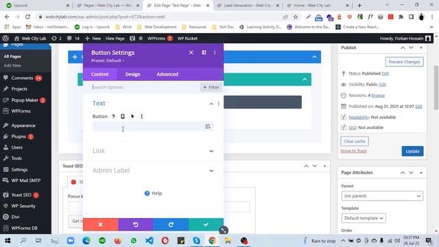
Task: Bookmark page with star icon
Action: click(x=296, y=17)
